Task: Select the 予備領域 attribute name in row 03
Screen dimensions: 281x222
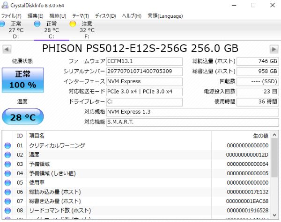Action: 39,164
